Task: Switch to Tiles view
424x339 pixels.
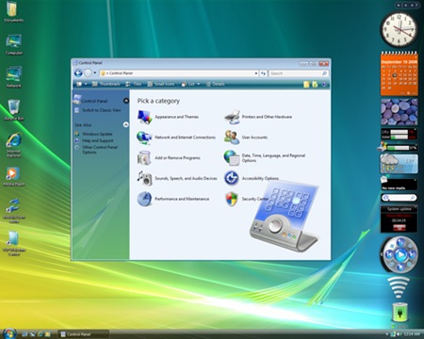Action: pos(134,84)
